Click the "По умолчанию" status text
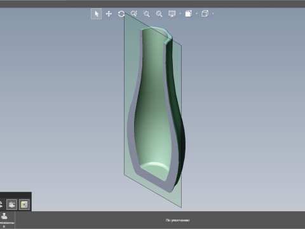The width and height of the screenshot is (305, 229). pyautogui.click(x=177, y=220)
